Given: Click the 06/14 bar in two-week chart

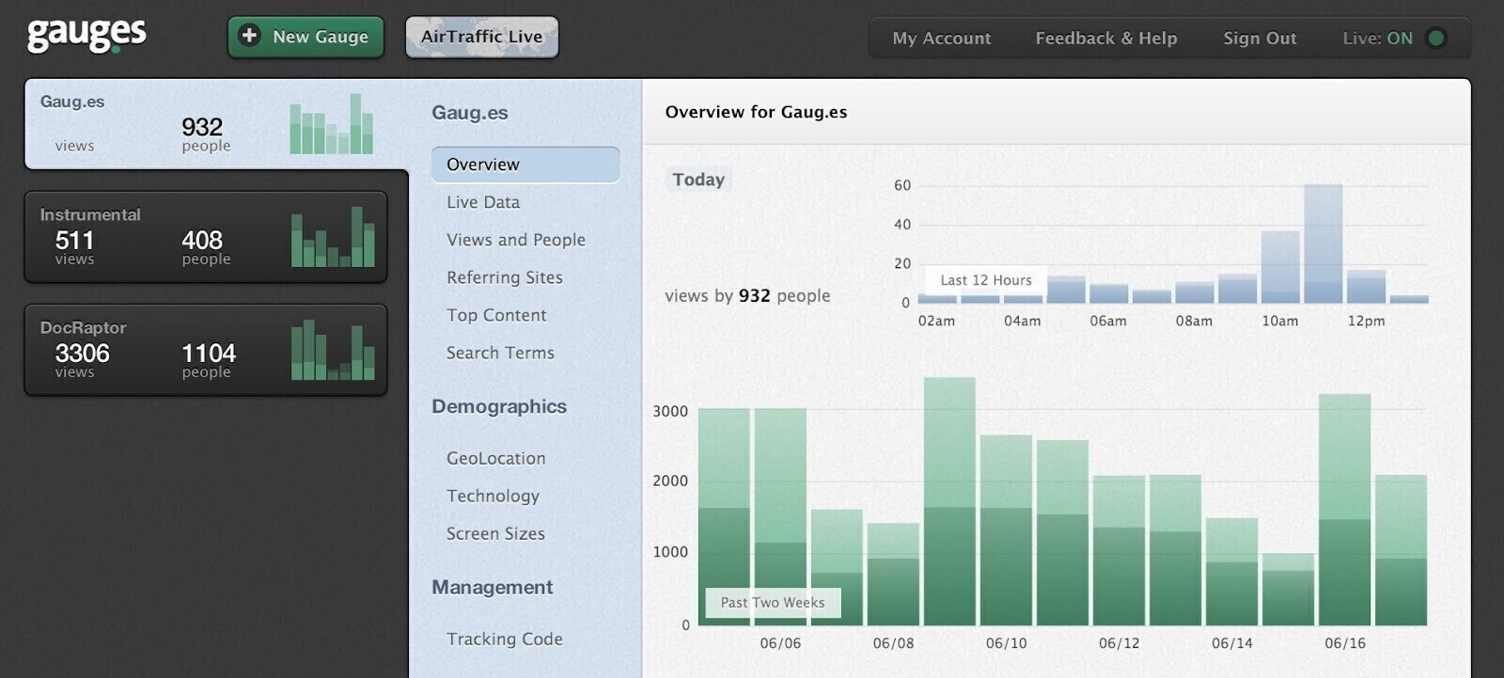Looking at the screenshot, I should coord(1231,572).
